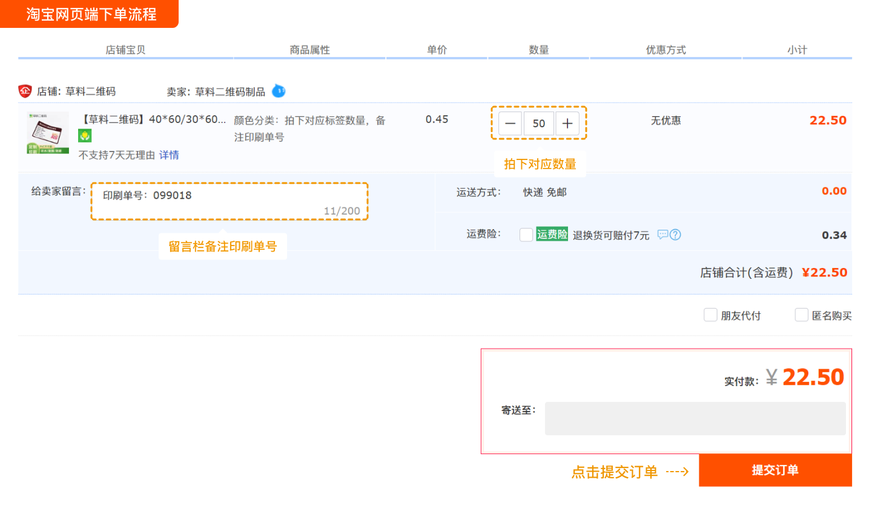
Task: Click the 详情 link
Action: (169, 155)
